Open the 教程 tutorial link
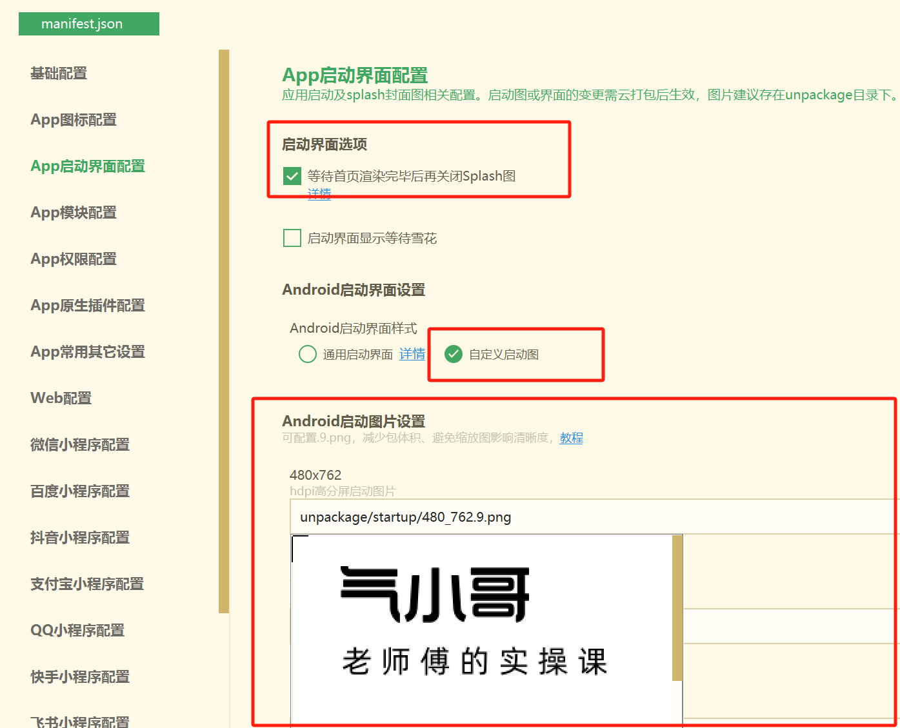The width and height of the screenshot is (900, 728). (x=572, y=438)
